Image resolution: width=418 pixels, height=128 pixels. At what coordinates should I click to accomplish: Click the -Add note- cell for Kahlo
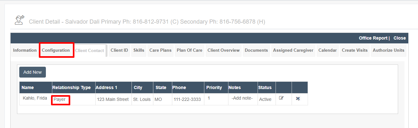click(x=242, y=98)
